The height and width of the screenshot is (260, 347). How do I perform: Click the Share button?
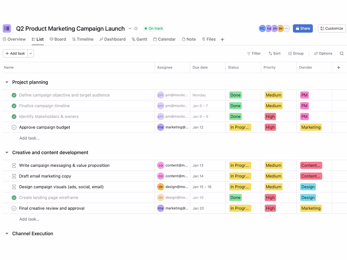303,28
